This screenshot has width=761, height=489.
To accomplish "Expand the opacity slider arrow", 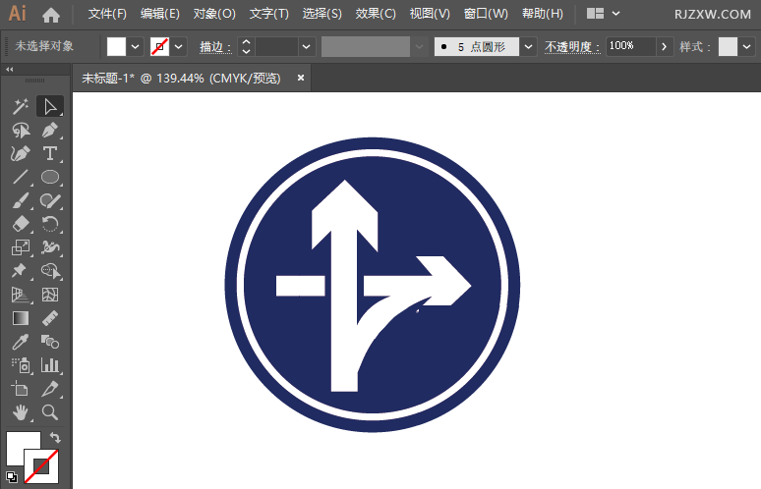I will (x=664, y=47).
